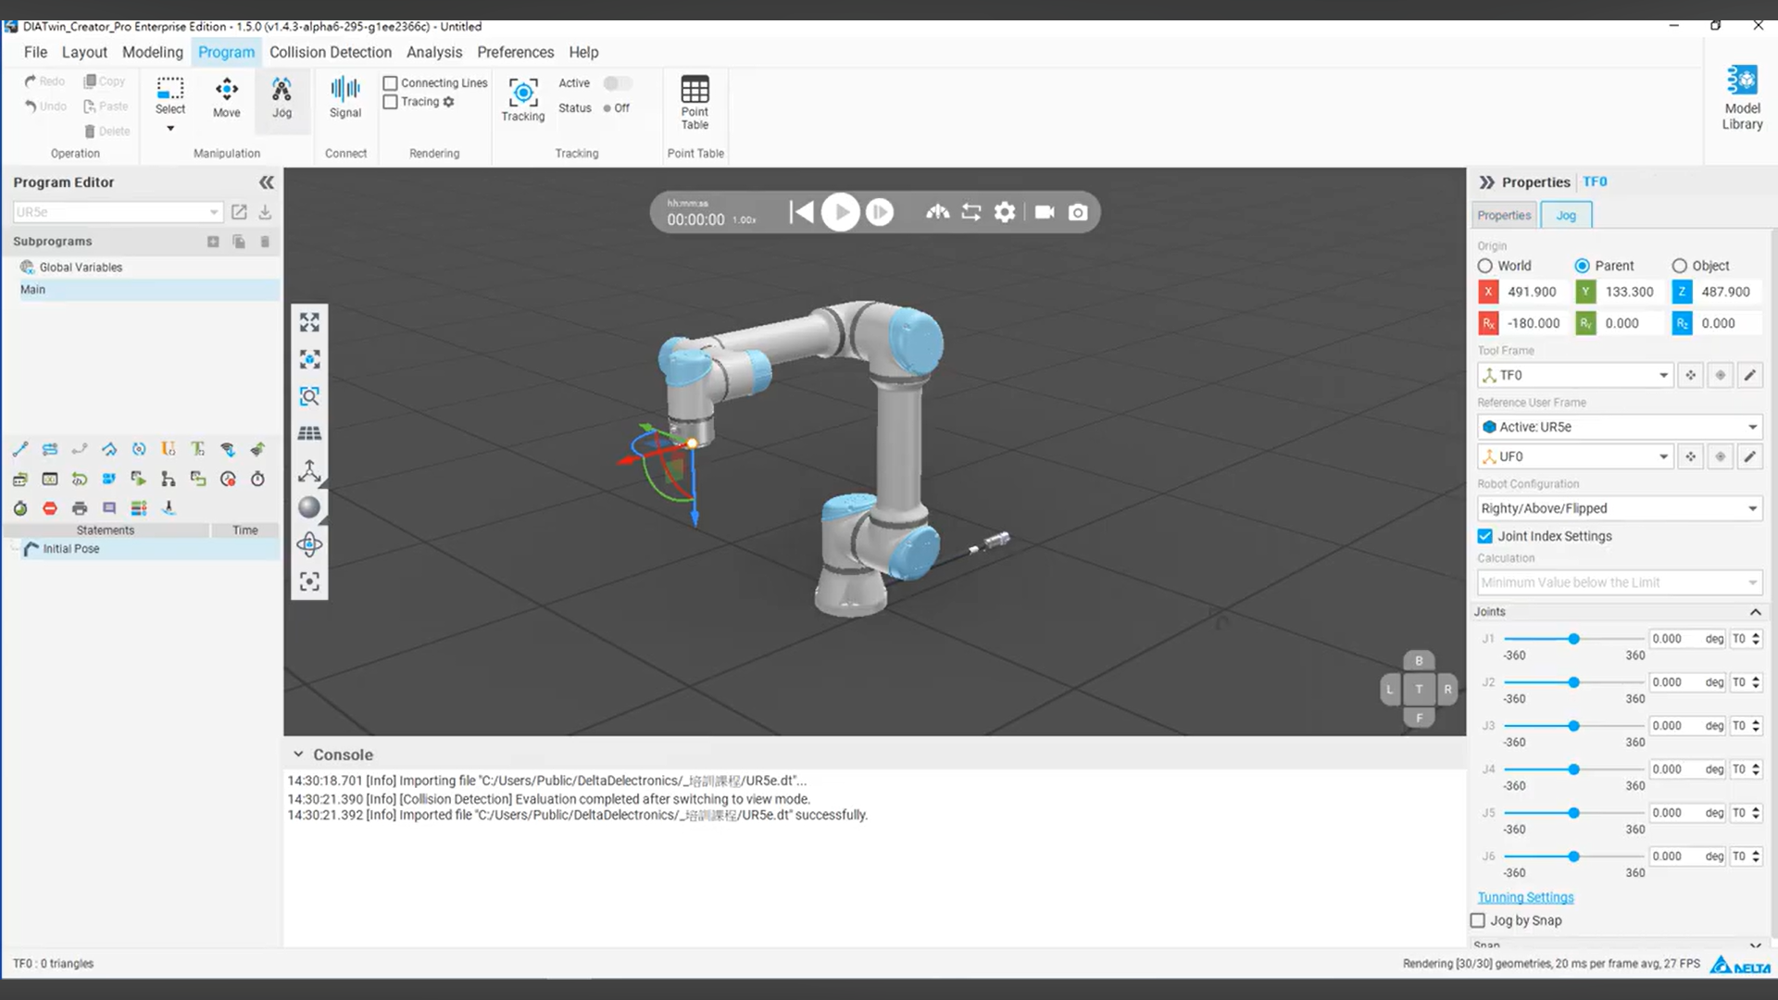Image resolution: width=1778 pixels, height=1000 pixels.
Task: Adjust the J3 joint slider
Action: pyautogui.click(x=1573, y=726)
